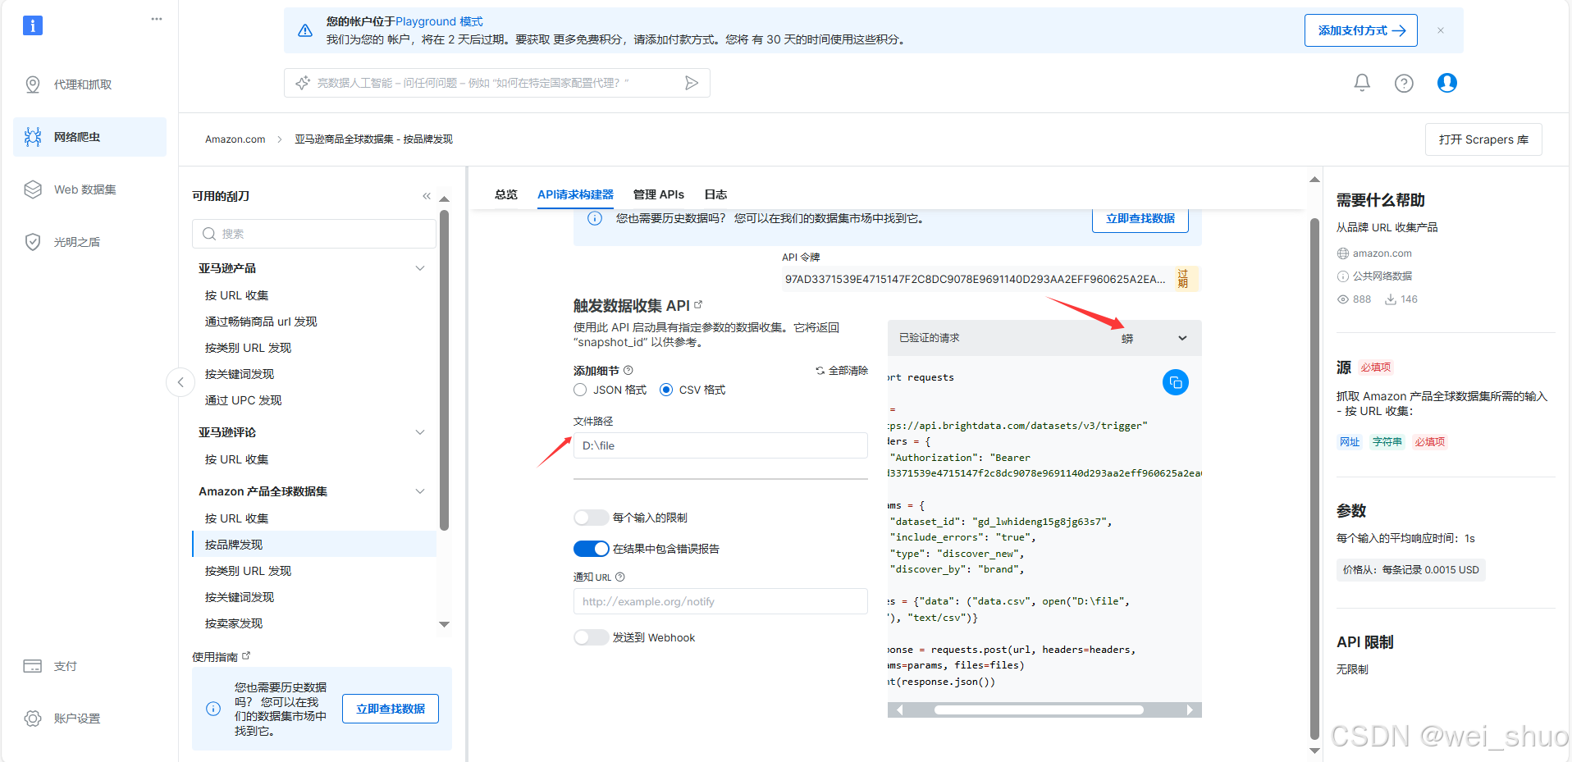Collapse 亚马逊评论 group
The height and width of the screenshot is (762, 1572).
pyautogui.click(x=420, y=432)
